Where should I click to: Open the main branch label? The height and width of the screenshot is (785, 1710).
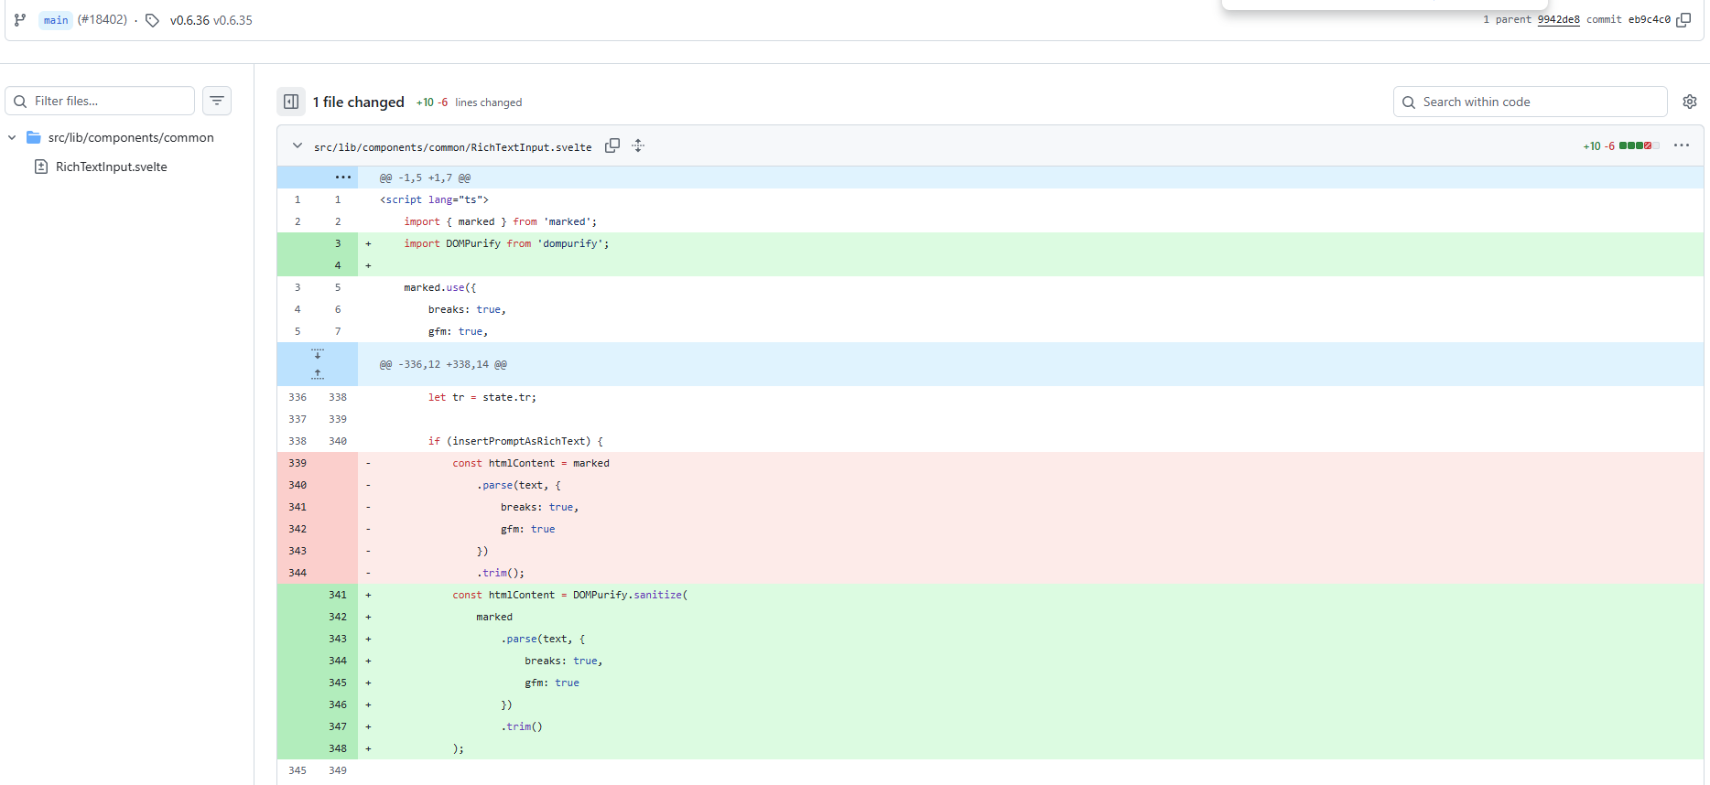56,20
